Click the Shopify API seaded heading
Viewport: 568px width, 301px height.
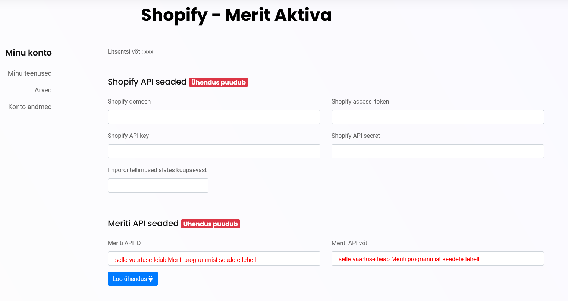(147, 82)
